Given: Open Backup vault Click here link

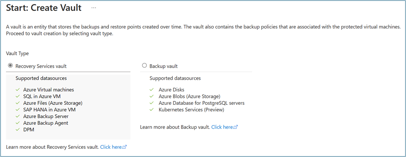Looking at the screenshot, I should (222, 127).
